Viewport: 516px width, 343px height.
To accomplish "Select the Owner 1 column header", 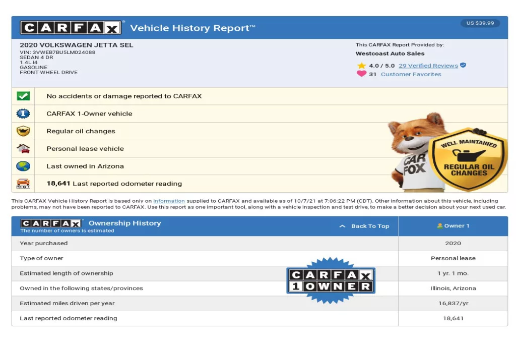I will click(x=453, y=226).
